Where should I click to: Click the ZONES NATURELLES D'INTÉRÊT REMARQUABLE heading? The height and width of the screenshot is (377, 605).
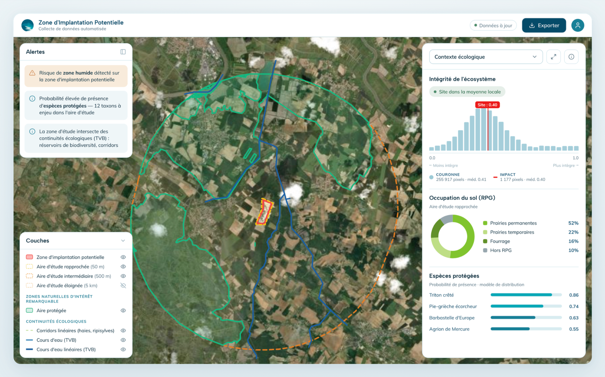point(59,299)
